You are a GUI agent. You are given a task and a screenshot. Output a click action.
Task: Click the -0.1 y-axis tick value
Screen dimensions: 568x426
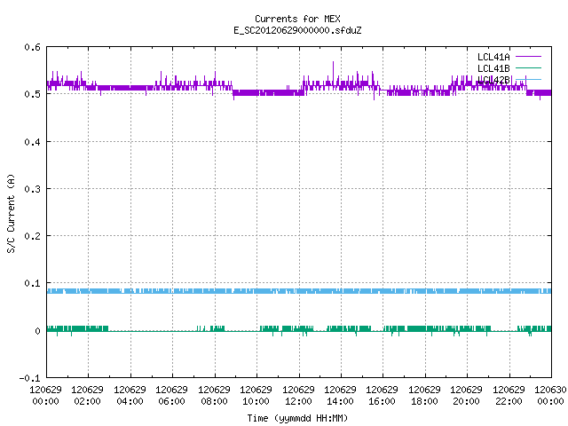30,378
